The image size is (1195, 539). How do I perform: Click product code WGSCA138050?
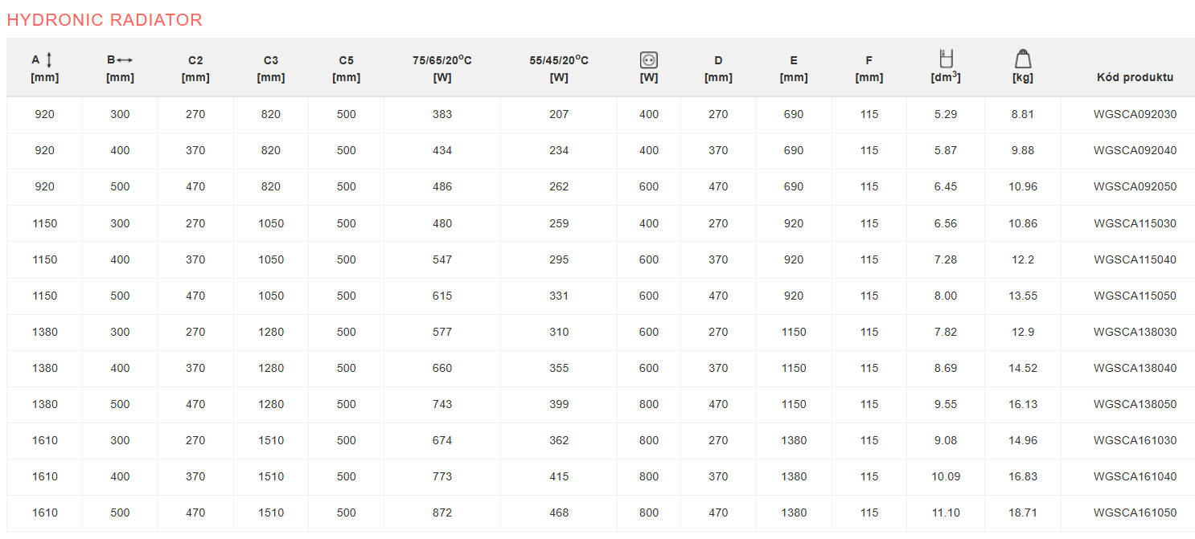[x=1135, y=404]
